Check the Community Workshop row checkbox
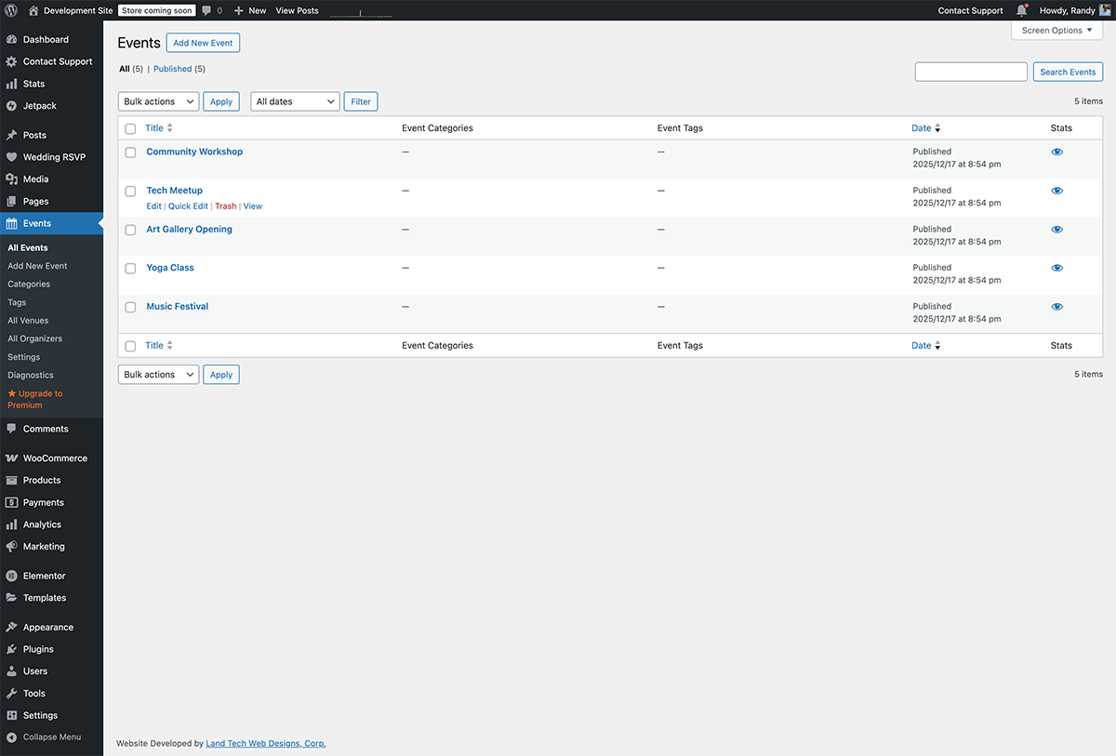This screenshot has width=1116, height=756. [x=130, y=153]
